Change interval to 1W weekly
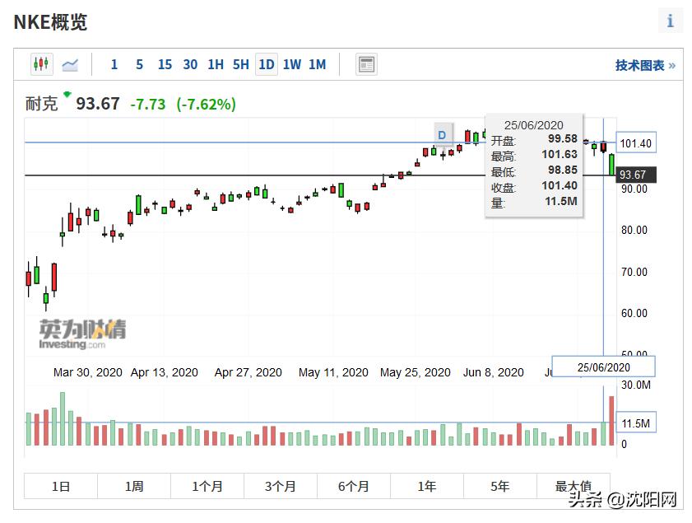 pyautogui.click(x=292, y=64)
